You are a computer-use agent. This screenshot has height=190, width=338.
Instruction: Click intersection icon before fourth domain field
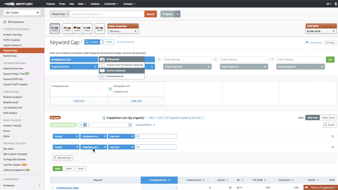click(x=216, y=59)
